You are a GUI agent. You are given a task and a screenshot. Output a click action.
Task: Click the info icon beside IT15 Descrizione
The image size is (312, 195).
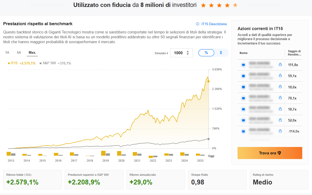click(x=197, y=24)
